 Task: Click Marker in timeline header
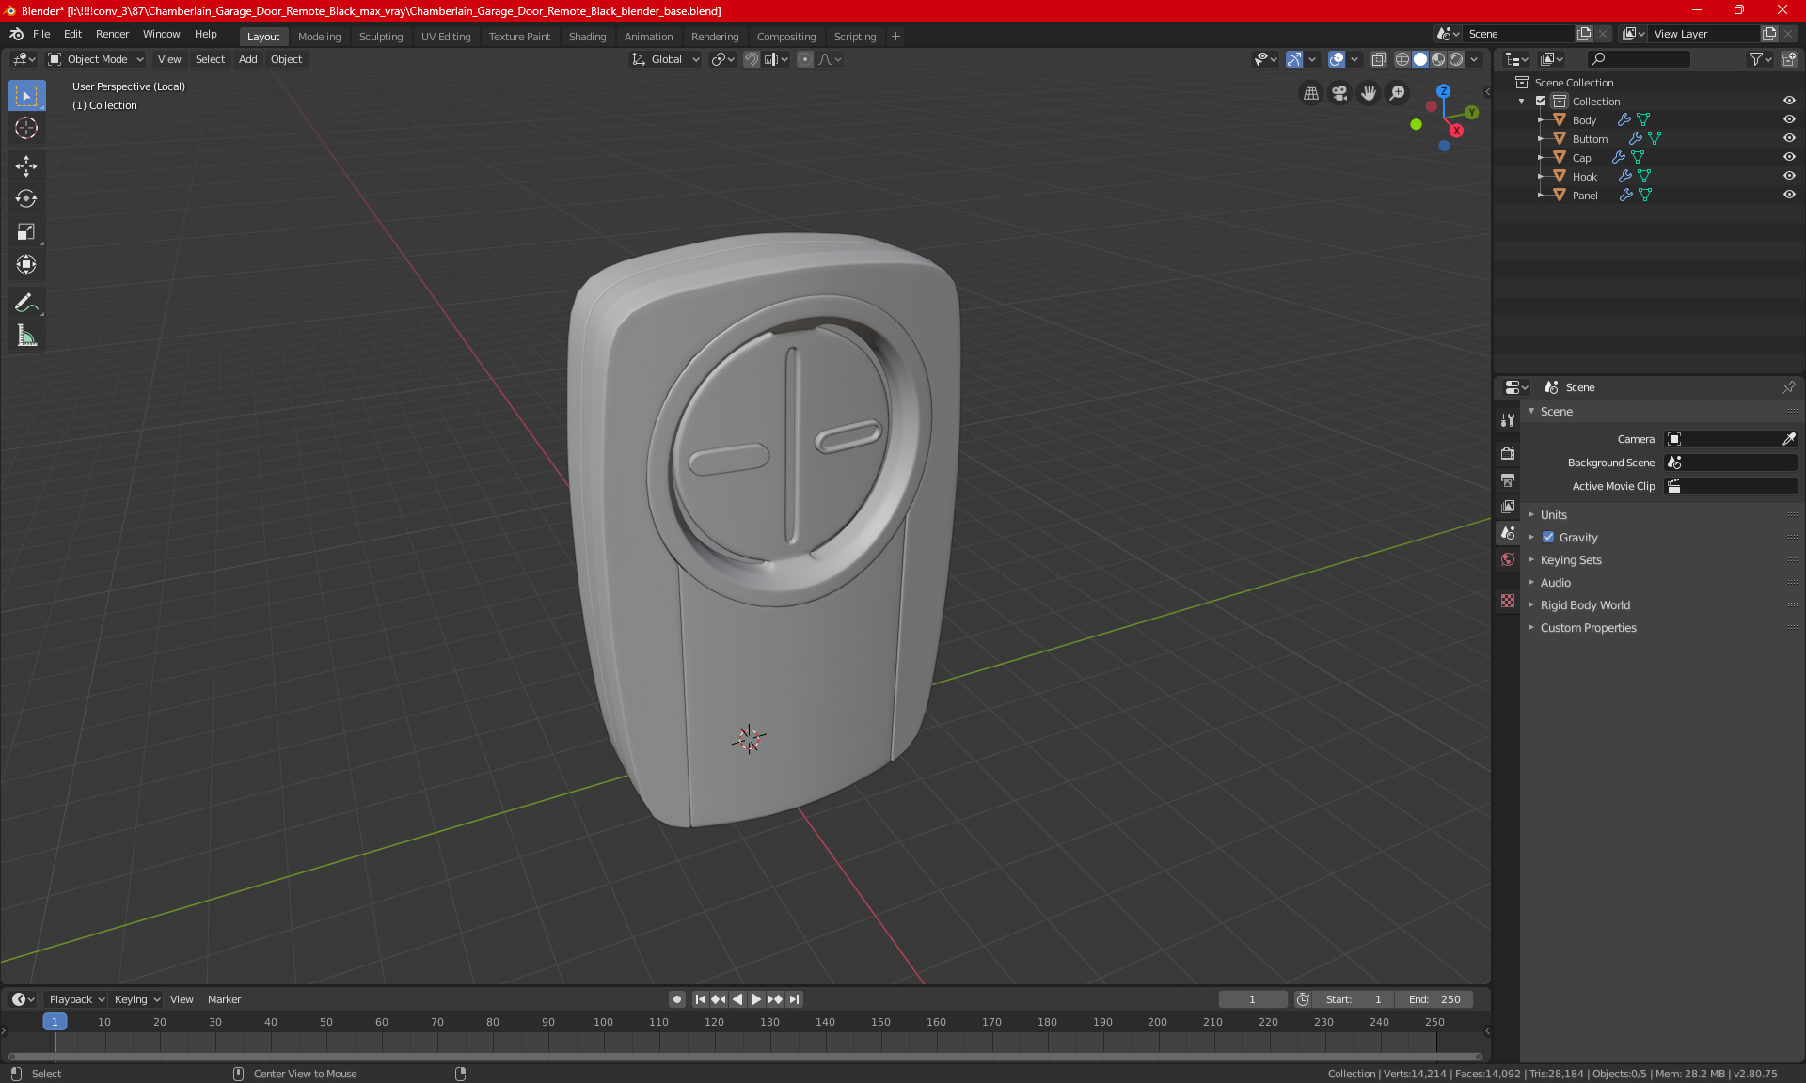pyautogui.click(x=224, y=999)
